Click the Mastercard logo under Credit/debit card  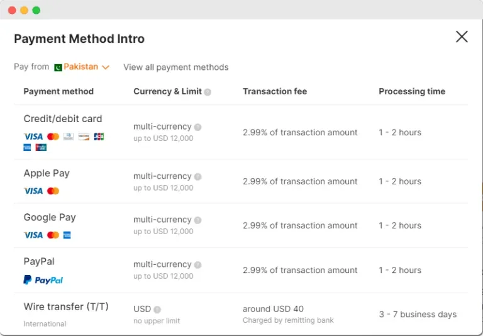click(x=53, y=137)
